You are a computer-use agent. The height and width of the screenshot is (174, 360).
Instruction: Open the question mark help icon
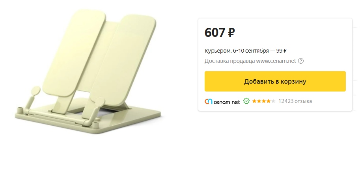coord(301,61)
